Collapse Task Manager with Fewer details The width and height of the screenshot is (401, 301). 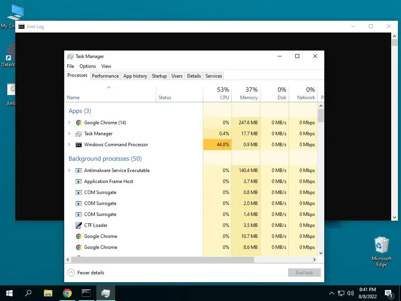pos(86,273)
